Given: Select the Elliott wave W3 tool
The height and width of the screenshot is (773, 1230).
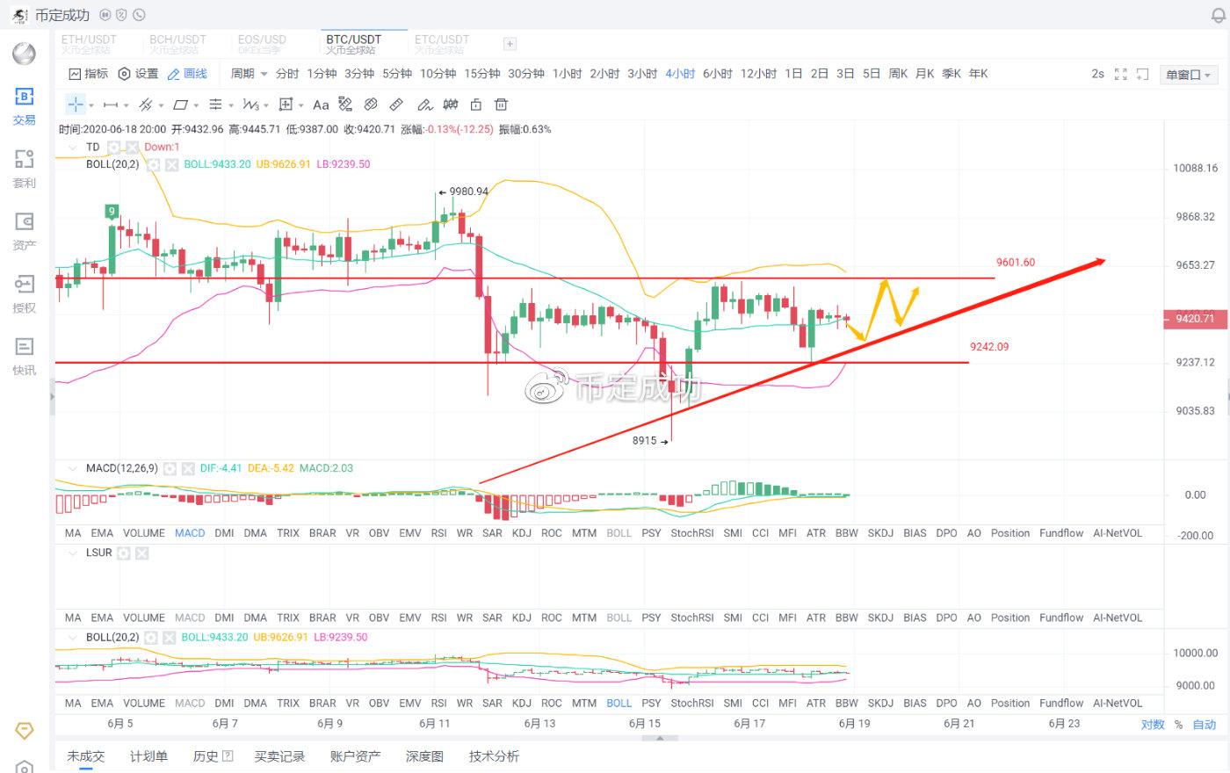Looking at the screenshot, I should [250, 105].
